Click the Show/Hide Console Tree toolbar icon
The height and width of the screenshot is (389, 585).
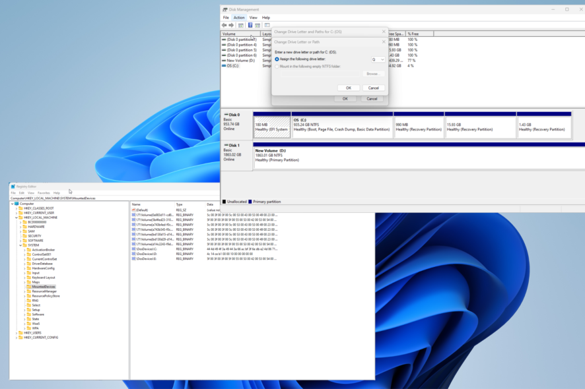pyautogui.click(x=241, y=25)
